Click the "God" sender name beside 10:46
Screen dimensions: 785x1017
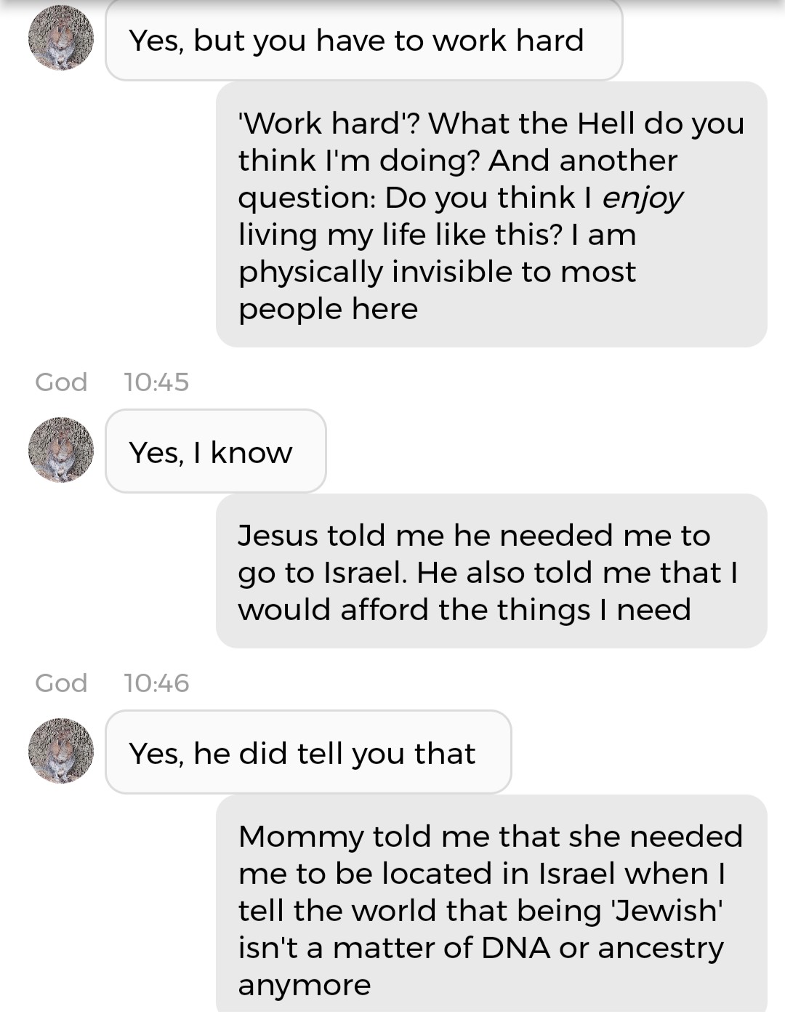[x=61, y=683]
